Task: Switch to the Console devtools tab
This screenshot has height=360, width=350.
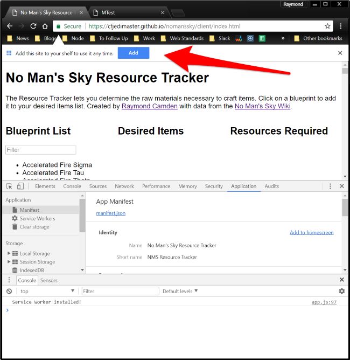Action: pyautogui.click(x=72, y=186)
